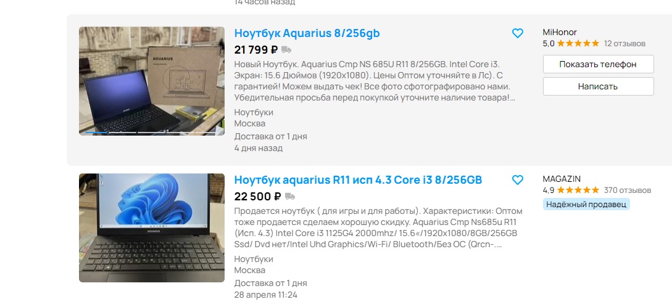Viewport: 672px width, 307px height.
Task: Click the Надёжный продавец badge
Action: 586,204
